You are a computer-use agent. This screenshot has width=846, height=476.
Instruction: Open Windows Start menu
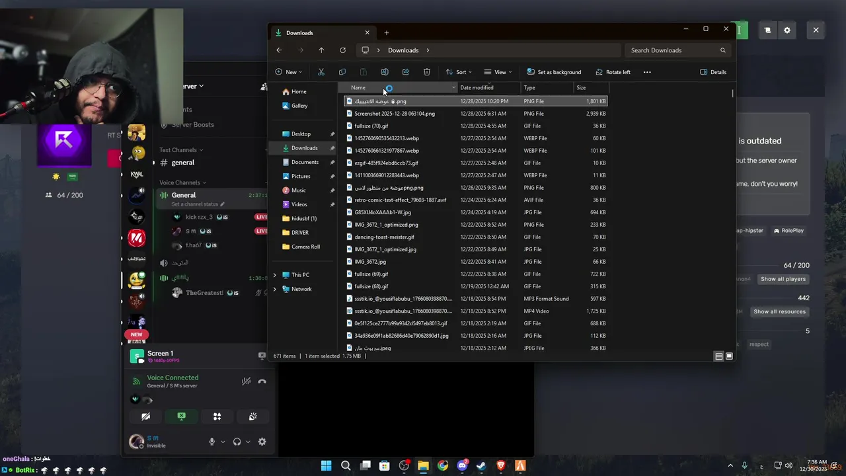(x=327, y=466)
